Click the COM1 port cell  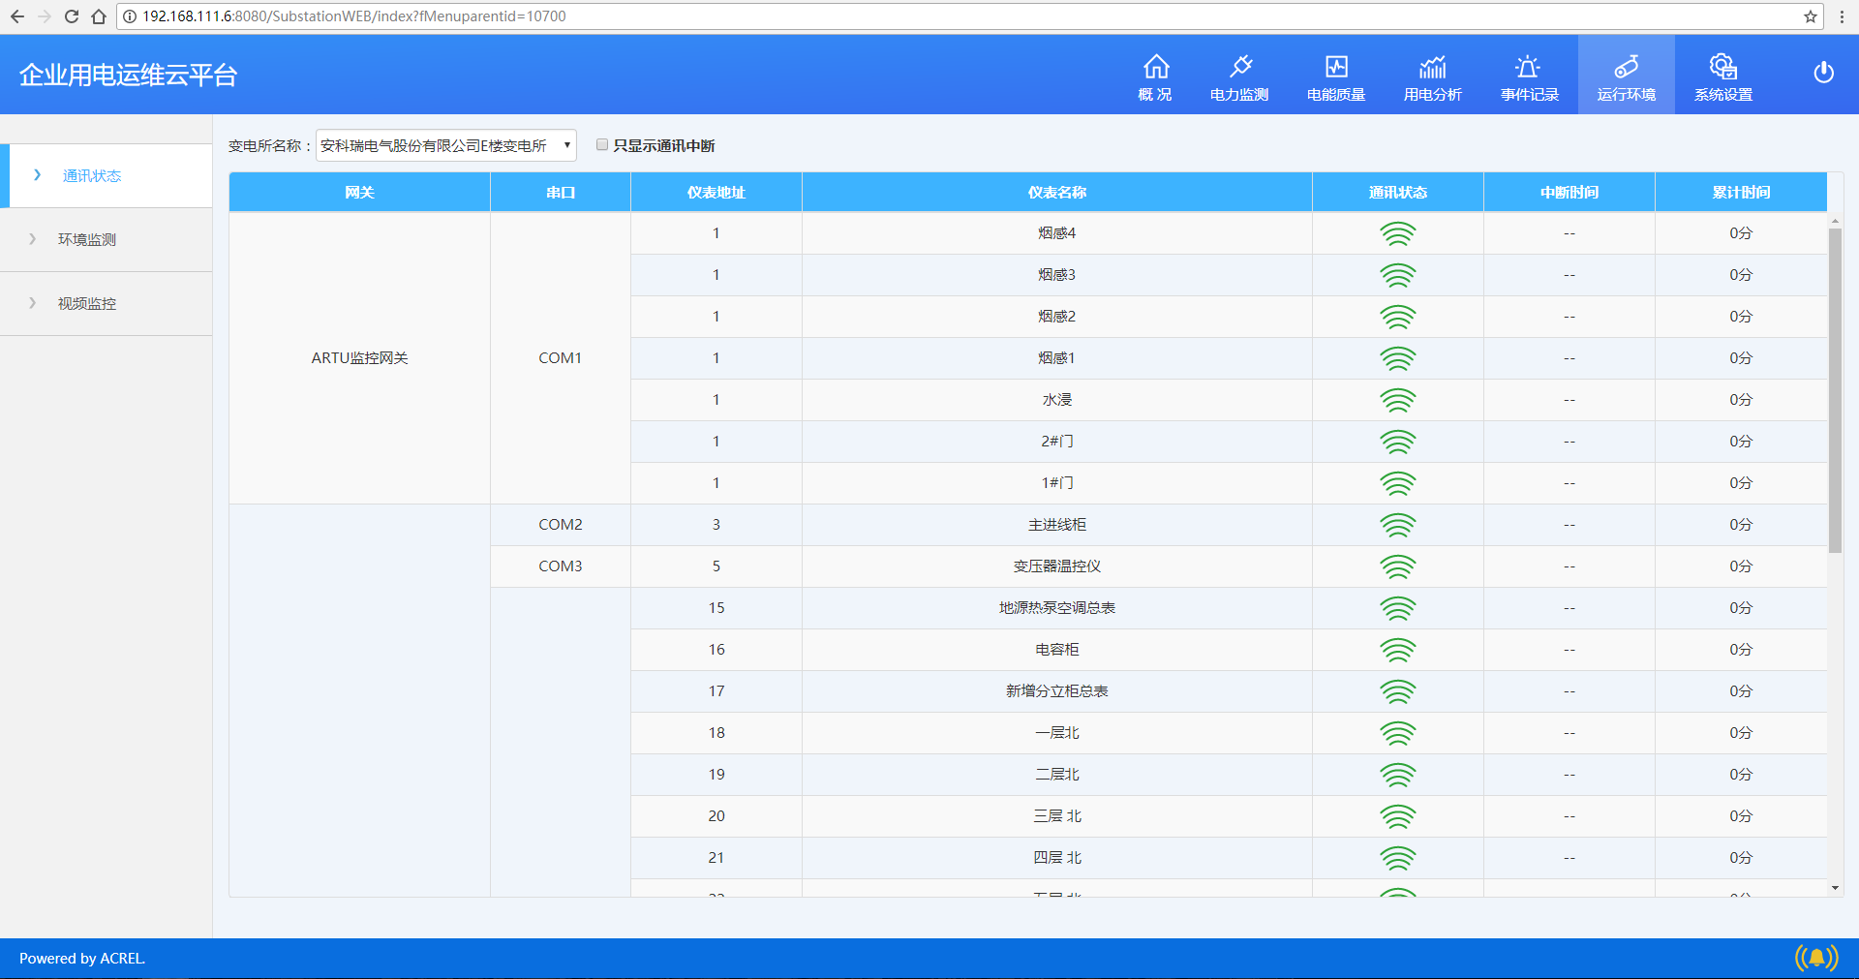pos(561,358)
